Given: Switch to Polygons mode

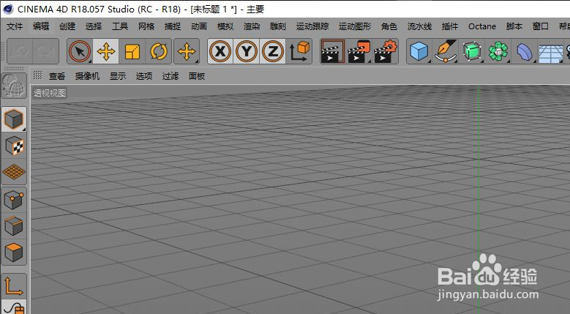Looking at the screenshot, I should [x=14, y=252].
